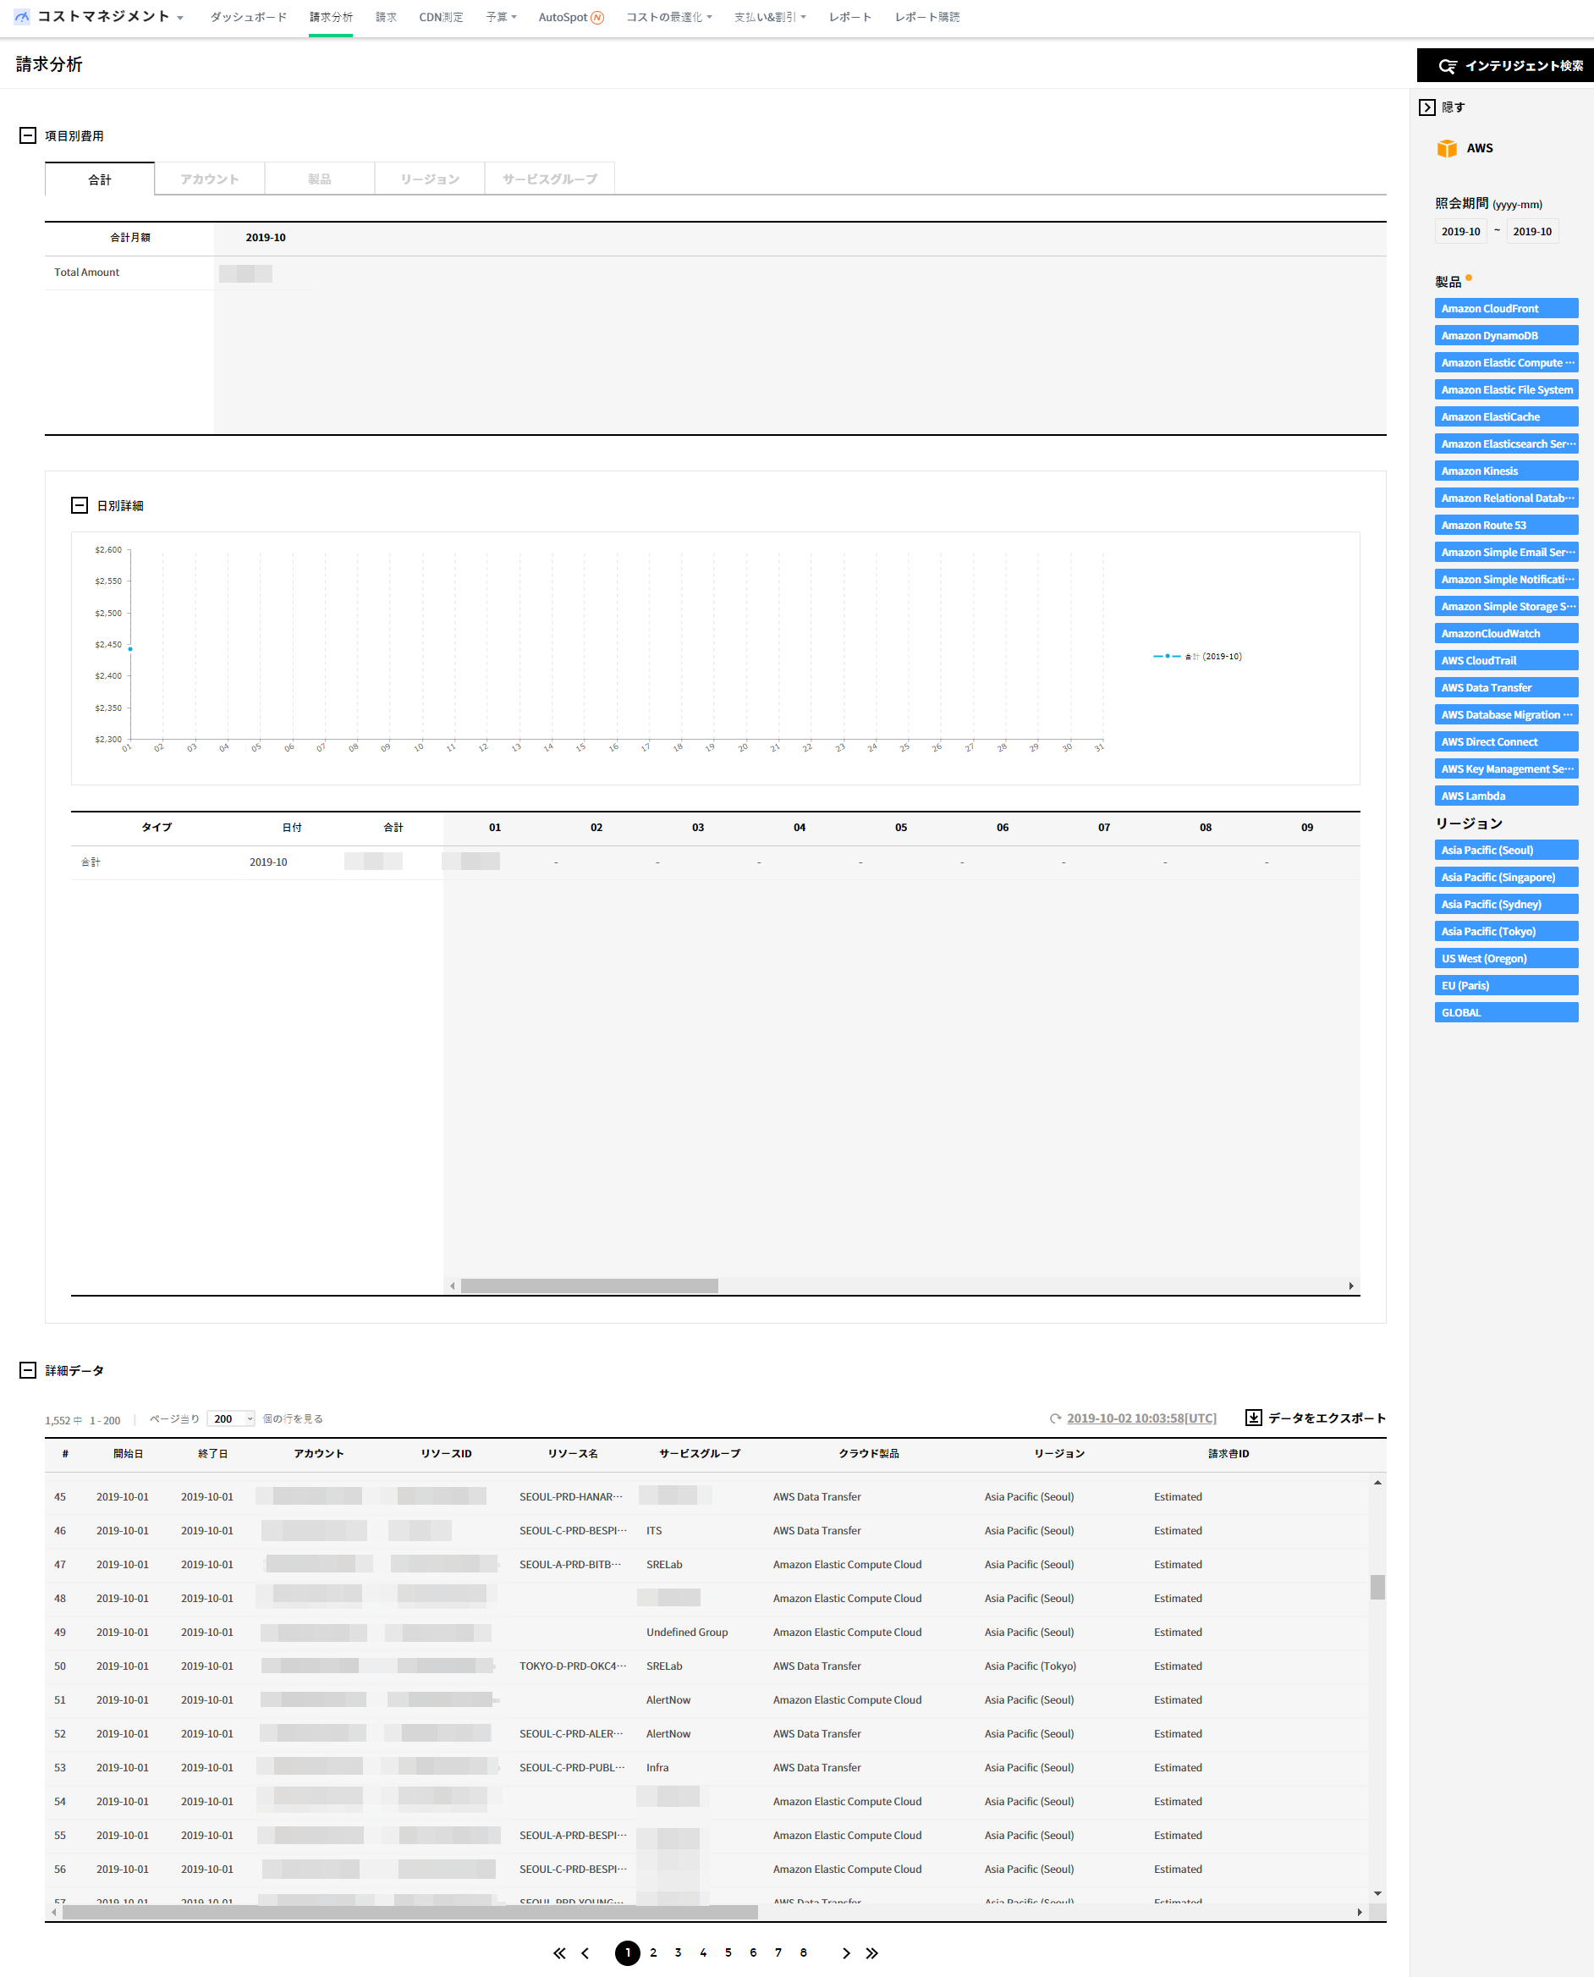Click the next page arrow
Viewport: 1594px width, 1977px height.
[x=846, y=1953]
